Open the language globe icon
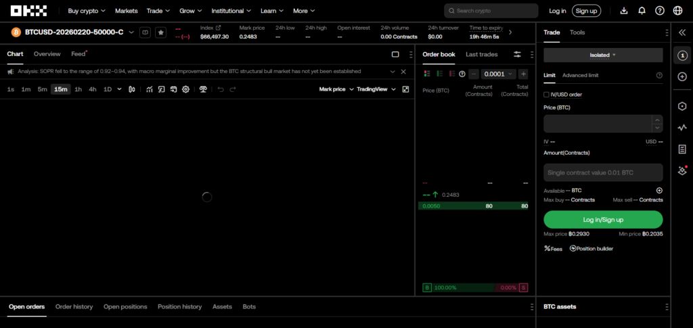 coord(677,11)
